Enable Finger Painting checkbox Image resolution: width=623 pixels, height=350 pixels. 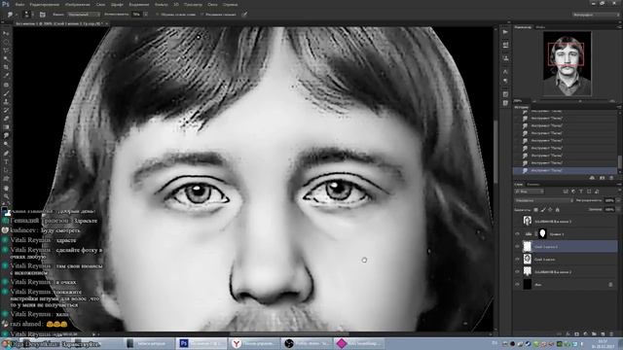point(202,15)
